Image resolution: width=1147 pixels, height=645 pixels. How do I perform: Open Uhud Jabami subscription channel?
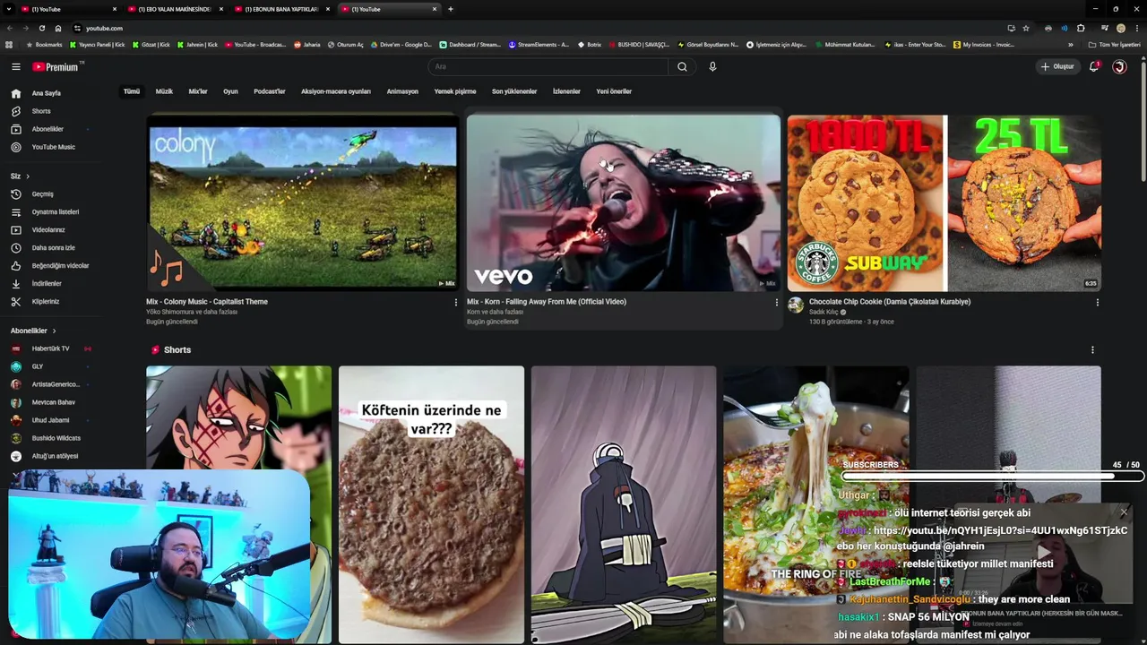(50, 420)
